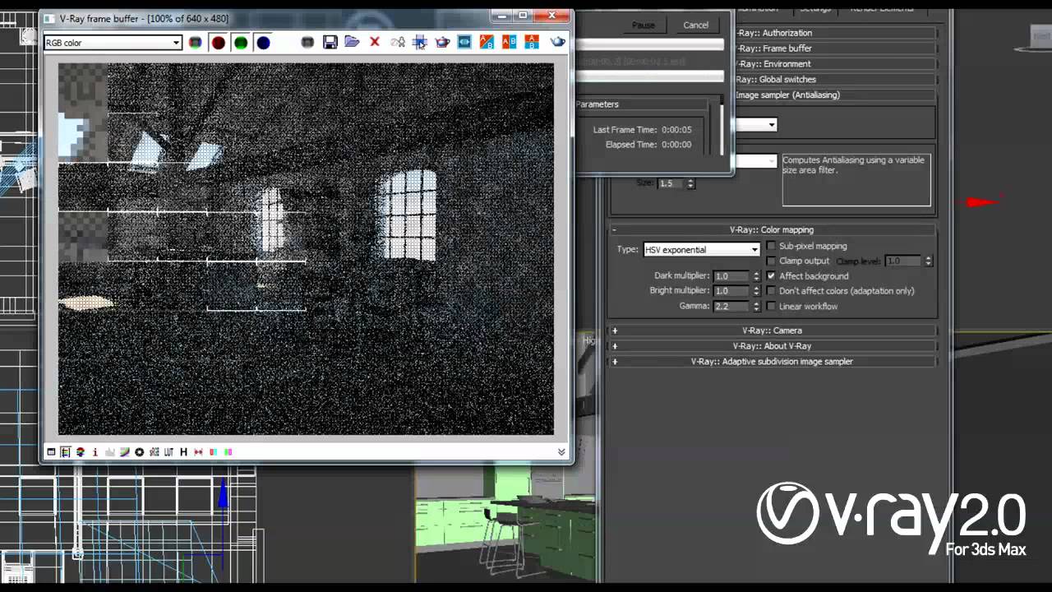Toggle the red channel button
The height and width of the screenshot is (592, 1052).
[218, 42]
